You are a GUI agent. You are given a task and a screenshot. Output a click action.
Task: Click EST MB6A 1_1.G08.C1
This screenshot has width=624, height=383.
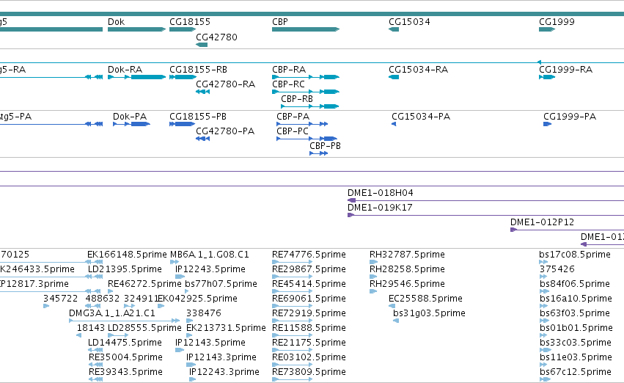pos(209,255)
